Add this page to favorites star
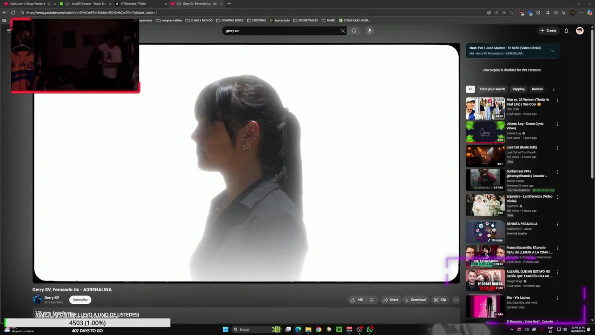 pos(511,13)
